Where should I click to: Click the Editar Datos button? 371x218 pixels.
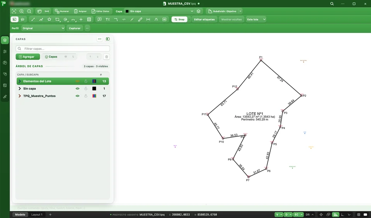[x=100, y=11]
